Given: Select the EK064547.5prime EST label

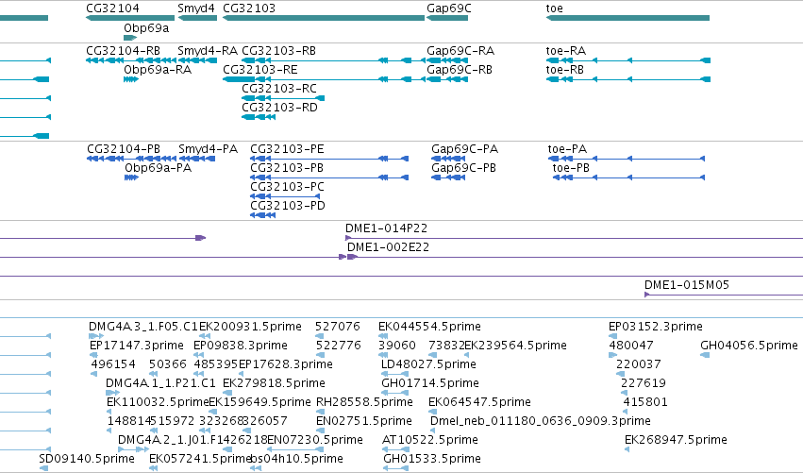Looking at the screenshot, I should (480, 403).
